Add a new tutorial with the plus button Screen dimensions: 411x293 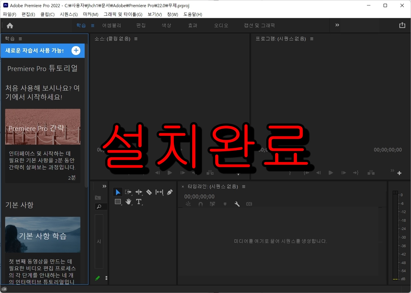tap(76, 51)
